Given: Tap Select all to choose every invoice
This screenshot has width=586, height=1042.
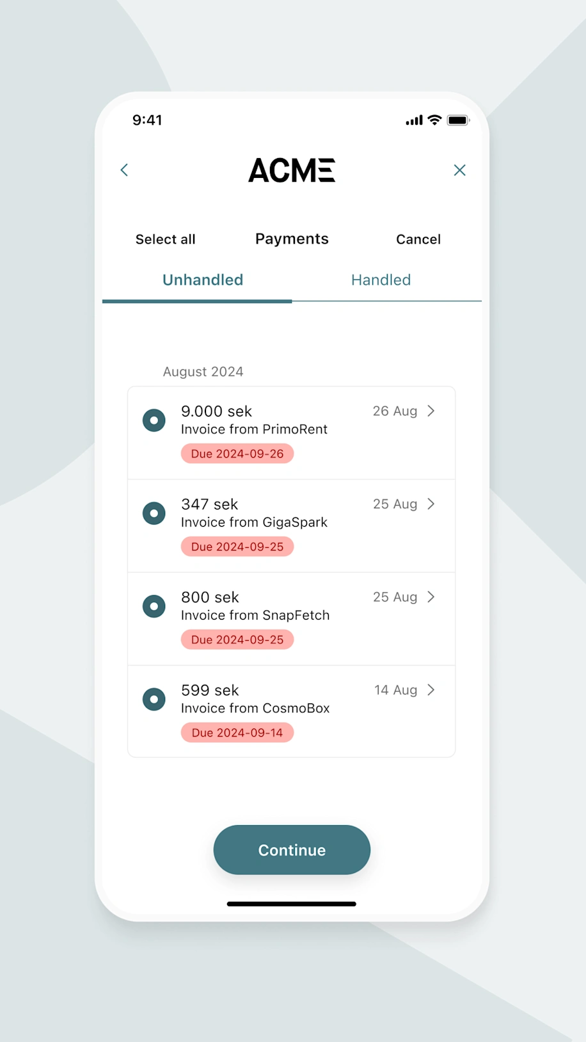Looking at the screenshot, I should [165, 239].
